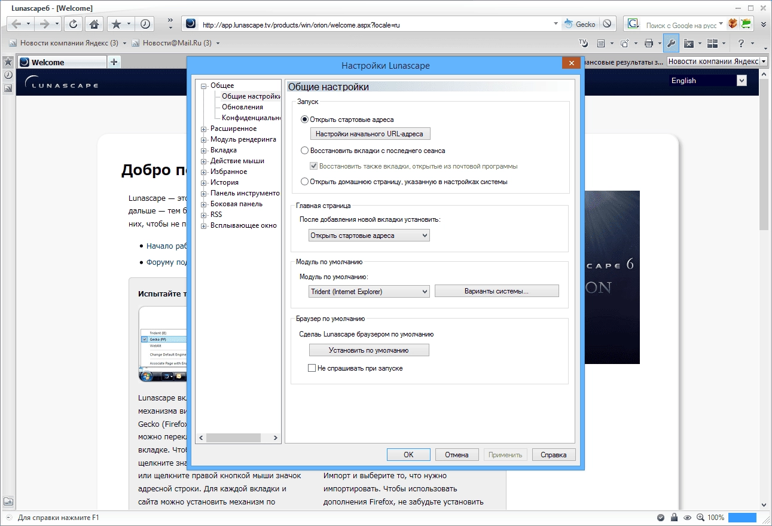772x526 pixels.
Task: Click the green shopping cart icon
Action: coord(746,24)
